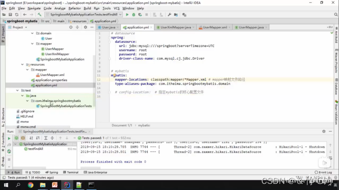Collapse the resources folder
The width and height of the screenshot is (339, 190).
(22, 64)
